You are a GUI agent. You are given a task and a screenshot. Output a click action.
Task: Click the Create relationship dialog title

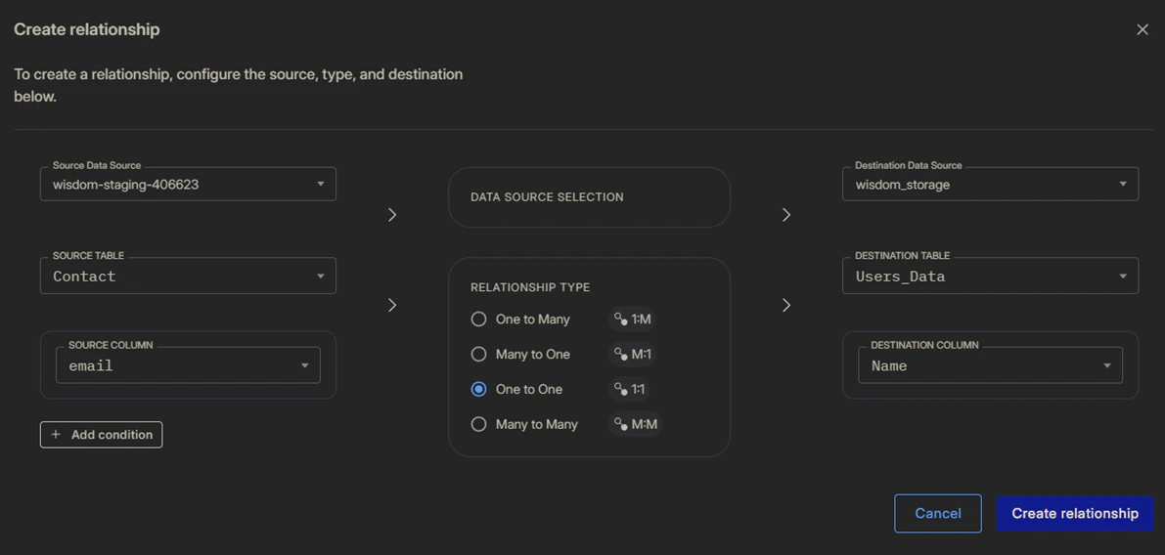coord(87,29)
